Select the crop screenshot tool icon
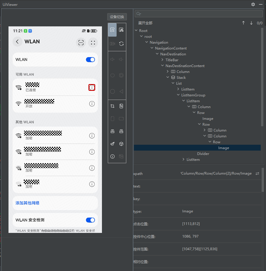Image resolution: width=266 pixels, height=271 pixels. point(112,106)
